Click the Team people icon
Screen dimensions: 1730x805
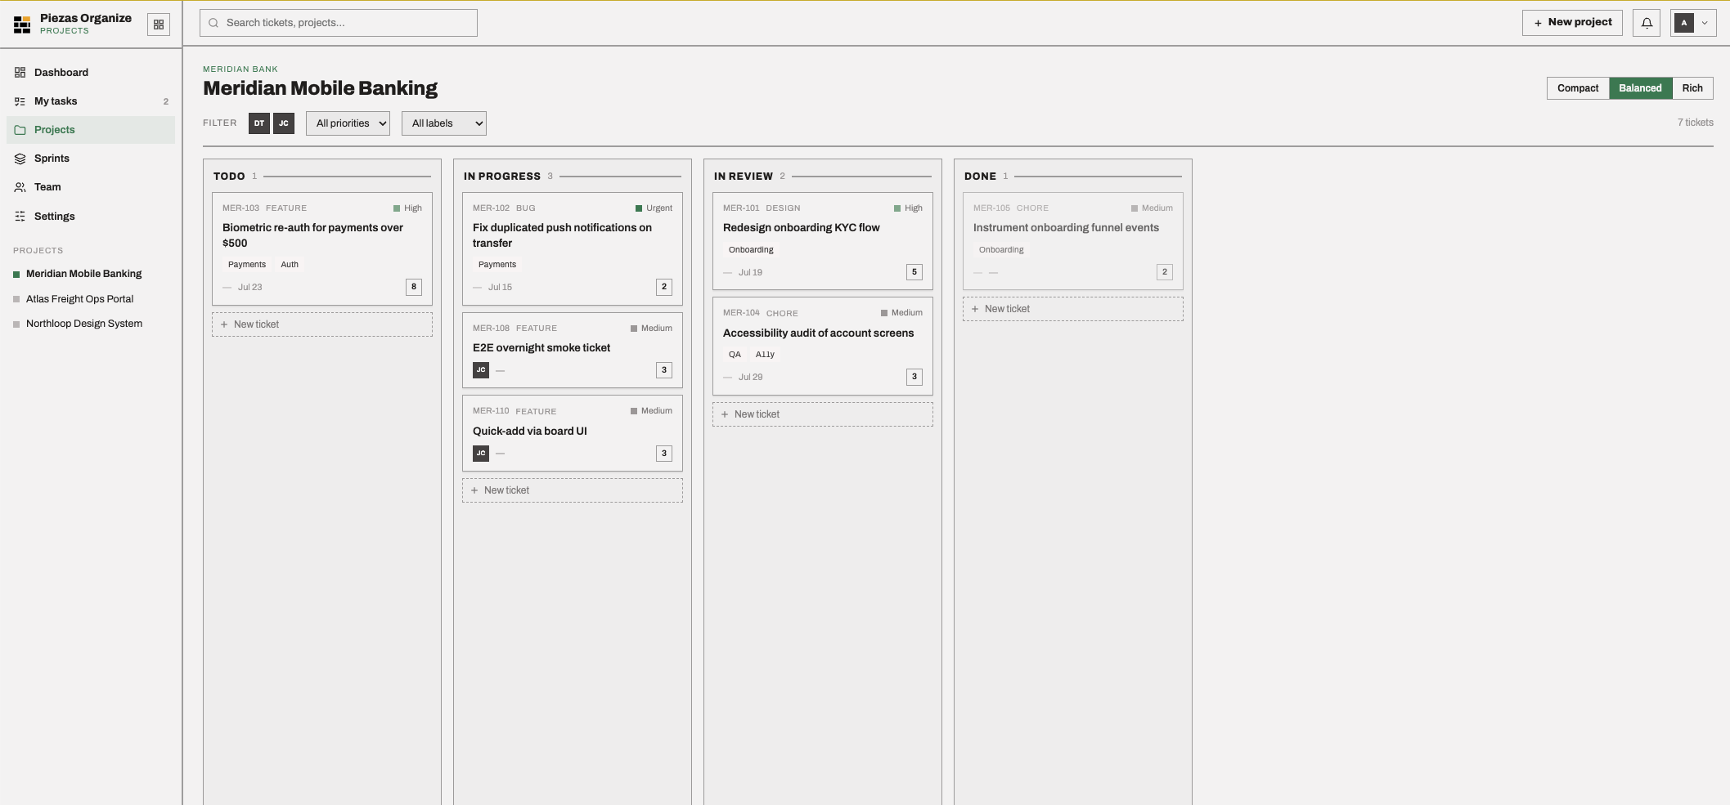[20, 187]
